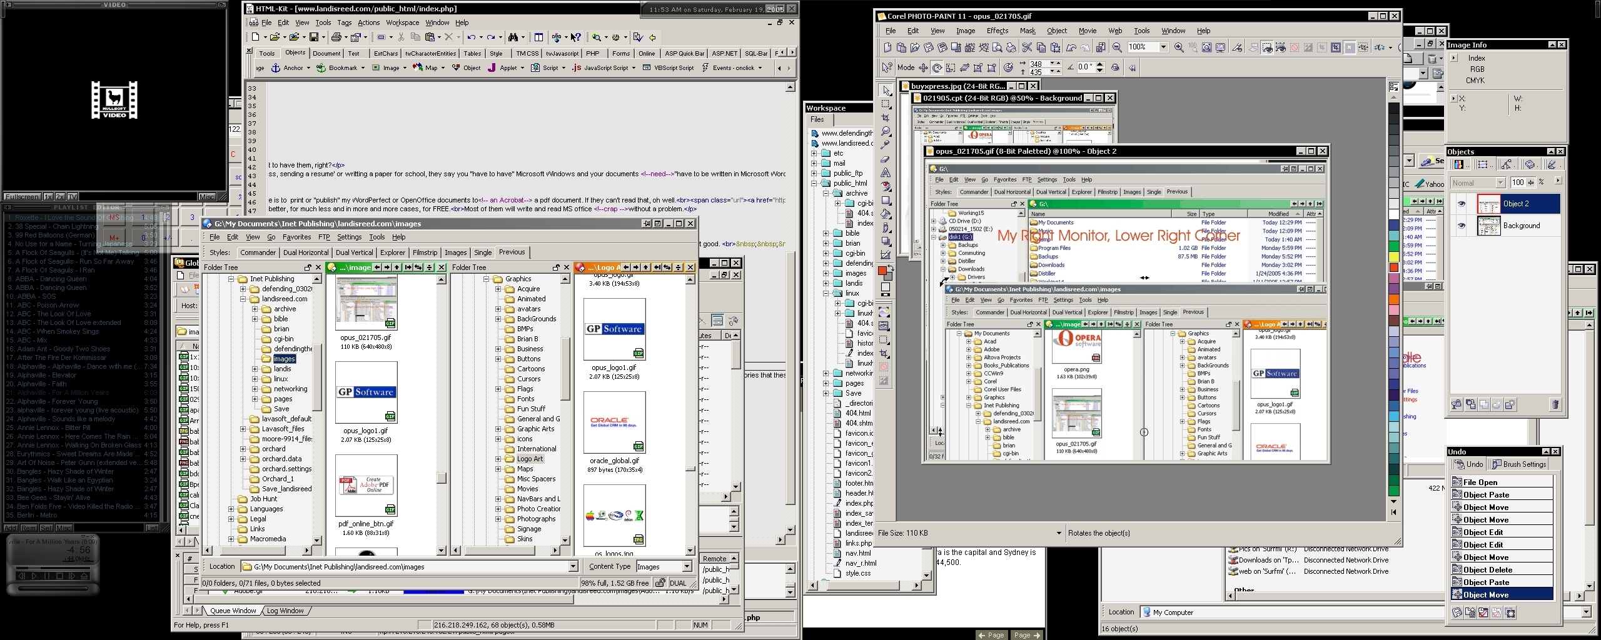1601x640 pixels.
Task: Click the Dual Horizontal style button
Action: 306,252
